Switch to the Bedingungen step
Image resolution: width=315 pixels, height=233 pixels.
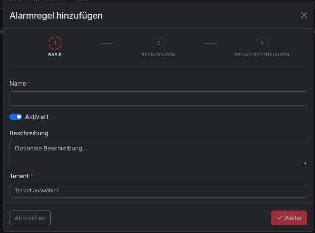(x=158, y=54)
